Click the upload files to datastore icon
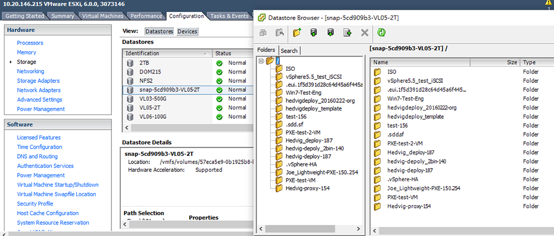Screen dimensions: 554x236 [314, 33]
